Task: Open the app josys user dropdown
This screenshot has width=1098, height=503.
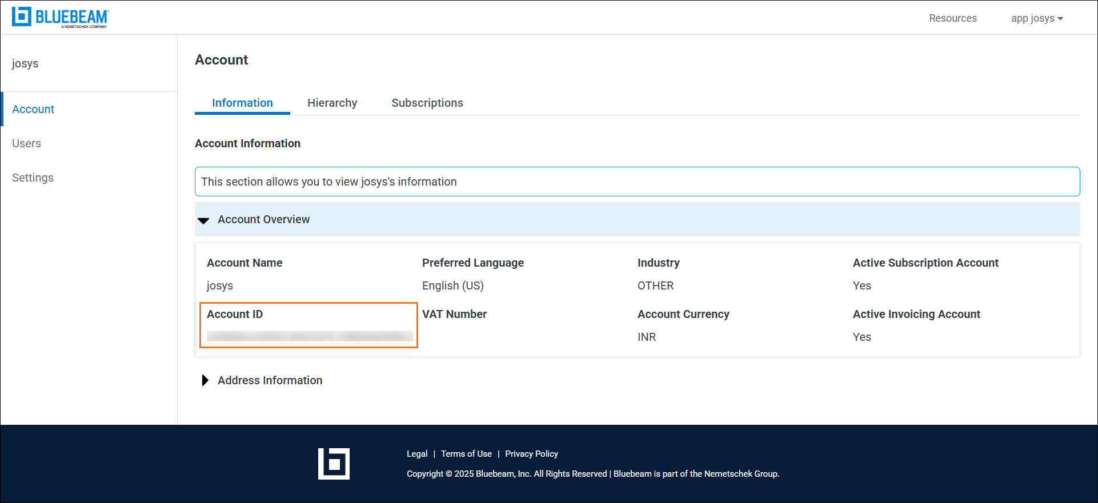Action: (1036, 18)
